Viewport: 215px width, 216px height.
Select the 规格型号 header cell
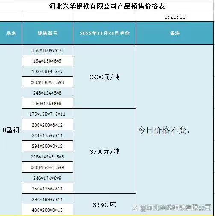coord(47,33)
